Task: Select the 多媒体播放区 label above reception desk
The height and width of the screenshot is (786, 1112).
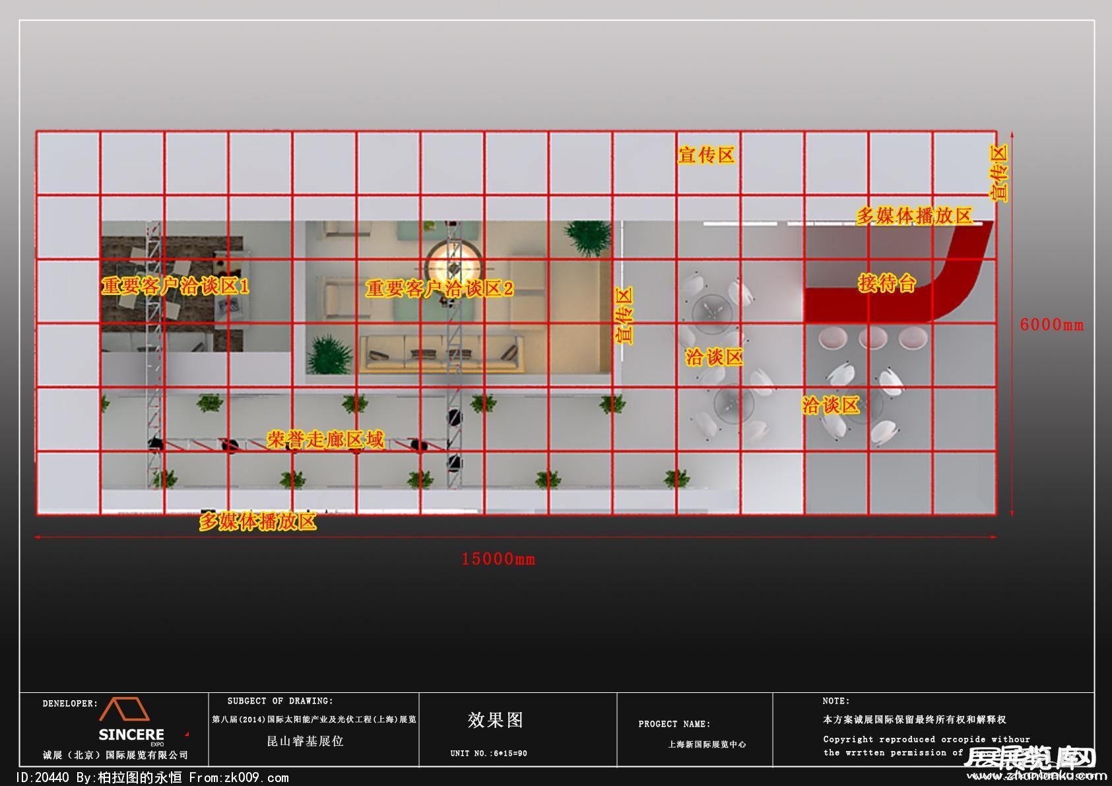Action: click(914, 216)
